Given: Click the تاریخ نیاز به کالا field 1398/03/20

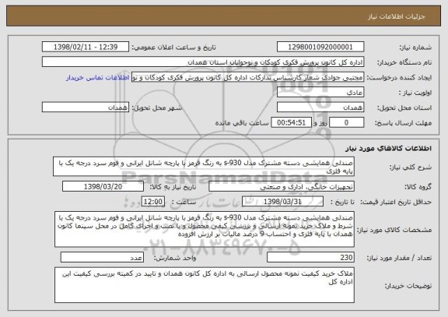Looking at the screenshot, I should tap(103, 186).
